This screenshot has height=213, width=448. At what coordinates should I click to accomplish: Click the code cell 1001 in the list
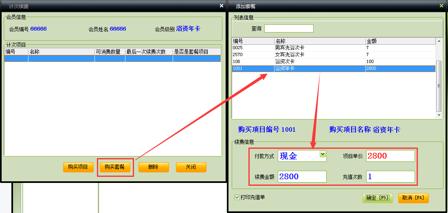pos(253,68)
